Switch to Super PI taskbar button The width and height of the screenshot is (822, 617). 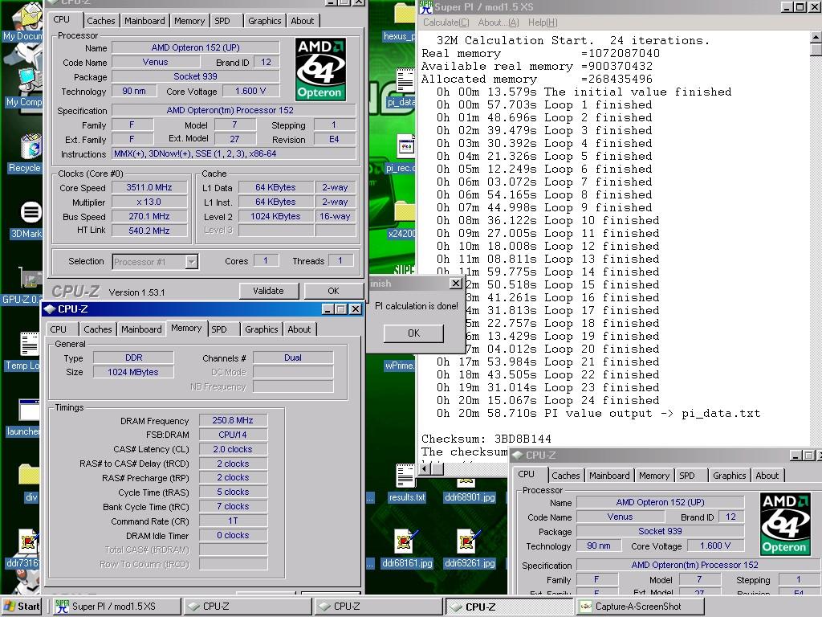click(116, 607)
